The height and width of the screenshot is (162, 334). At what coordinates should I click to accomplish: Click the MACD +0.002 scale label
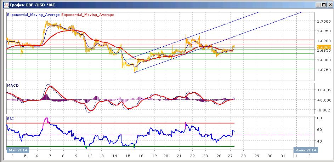[x=324, y=90]
